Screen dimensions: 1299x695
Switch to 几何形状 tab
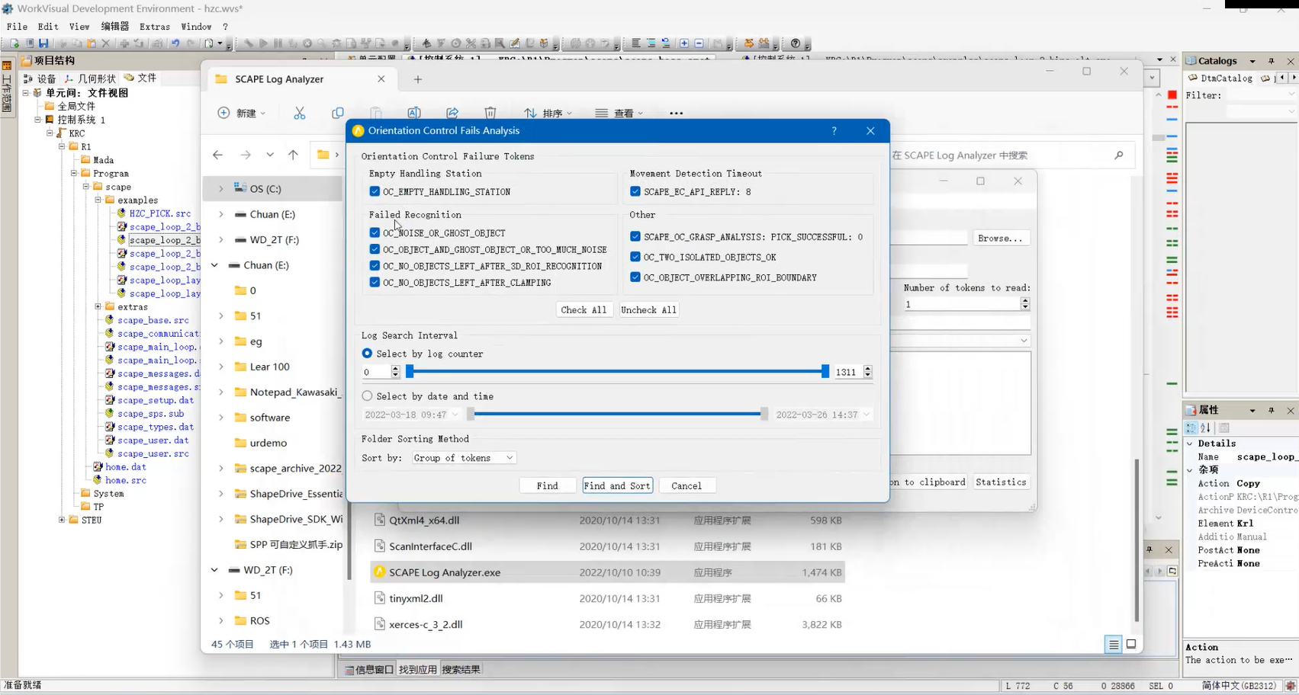90,78
